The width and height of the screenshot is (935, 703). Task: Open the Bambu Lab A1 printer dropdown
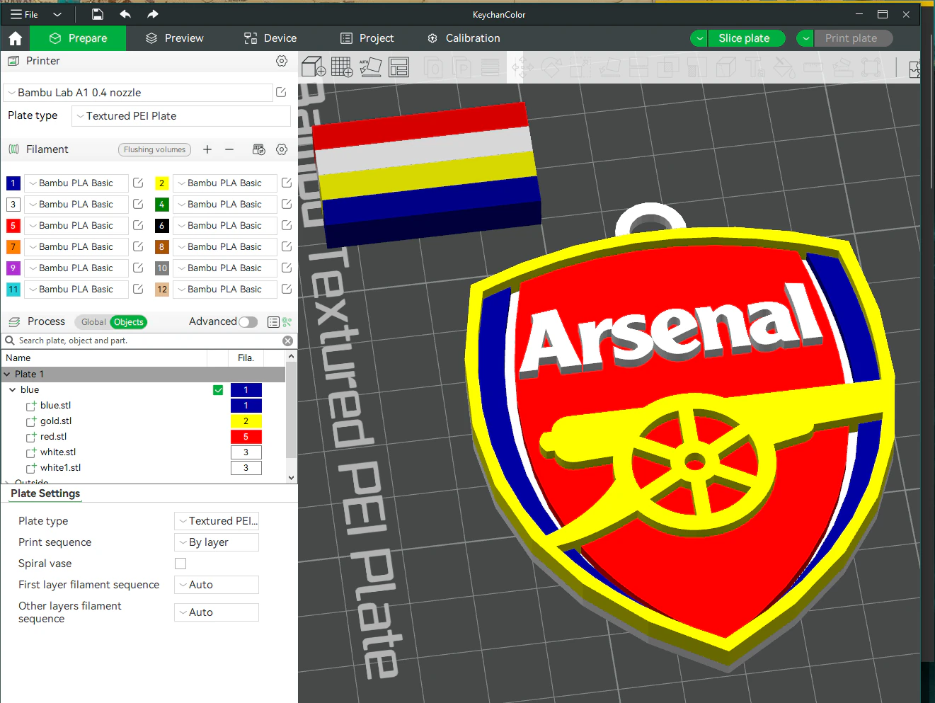coord(138,93)
